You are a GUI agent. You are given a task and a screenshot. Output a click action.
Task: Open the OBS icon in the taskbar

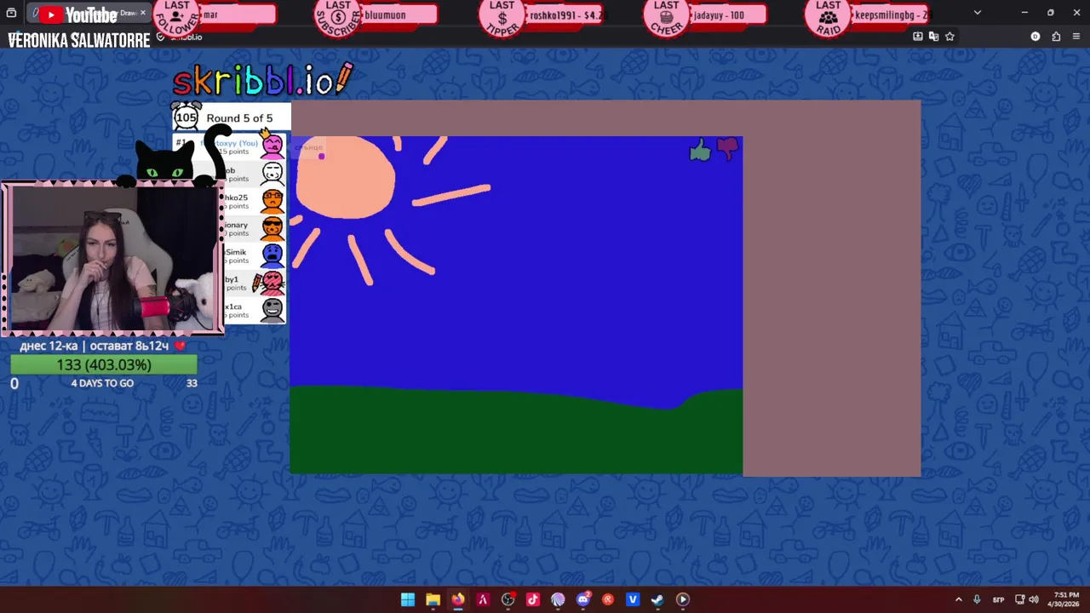pos(508,599)
